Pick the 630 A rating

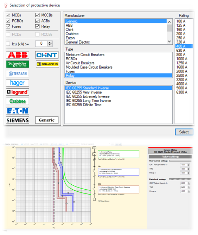[x=184, y=50]
